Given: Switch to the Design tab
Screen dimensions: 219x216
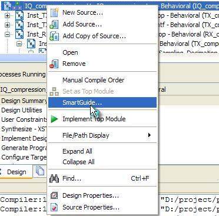Looking at the screenshot, I should point(16,172).
